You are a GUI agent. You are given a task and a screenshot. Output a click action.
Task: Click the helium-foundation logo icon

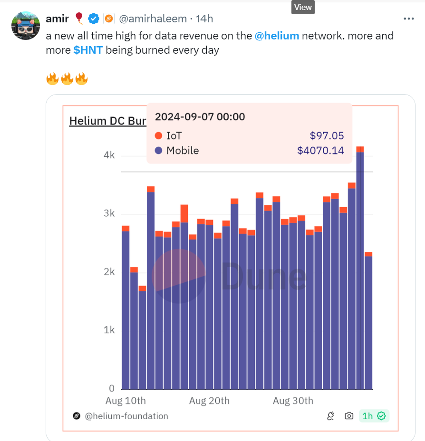(x=77, y=416)
